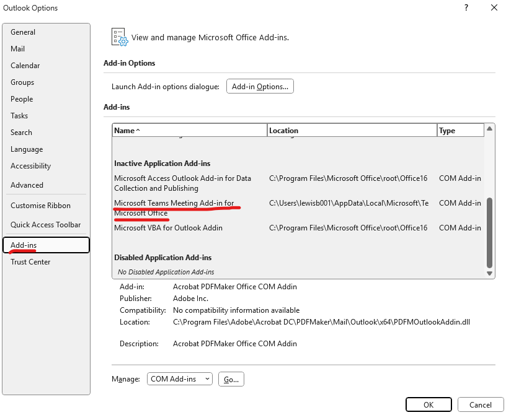Image resolution: width=506 pixels, height=415 pixels.
Task: Select the Add-ins category
Action: 46,245
